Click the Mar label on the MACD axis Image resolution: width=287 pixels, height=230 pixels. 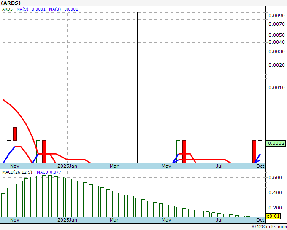[114, 220]
